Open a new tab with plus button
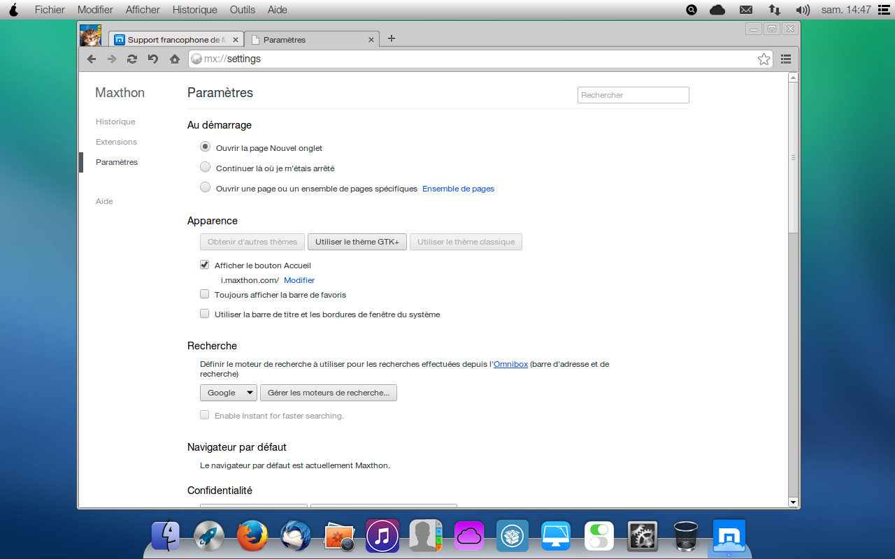 tap(392, 38)
